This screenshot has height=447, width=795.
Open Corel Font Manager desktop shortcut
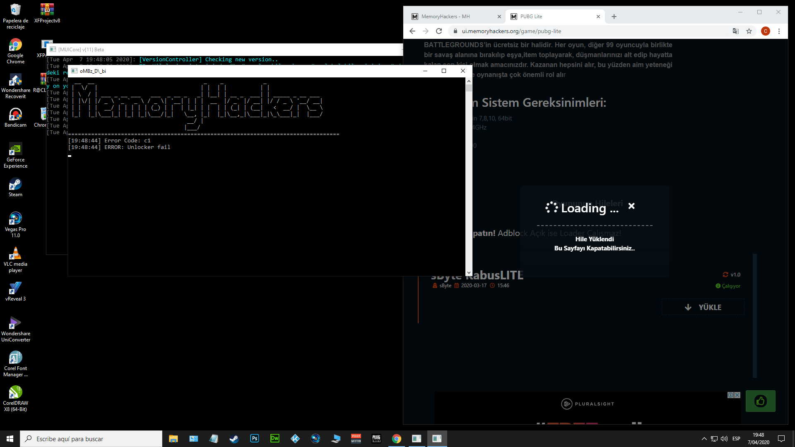click(x=15, y=364)
